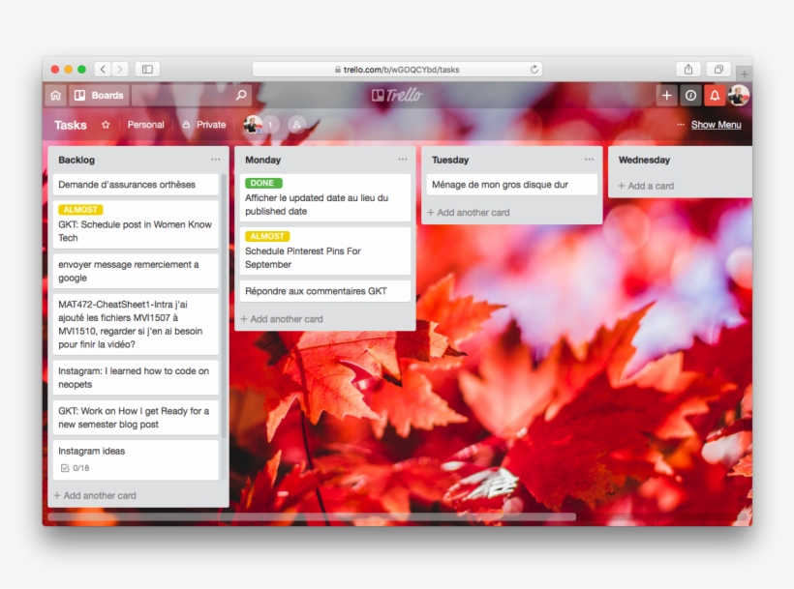Click the Personal team label

145,125
